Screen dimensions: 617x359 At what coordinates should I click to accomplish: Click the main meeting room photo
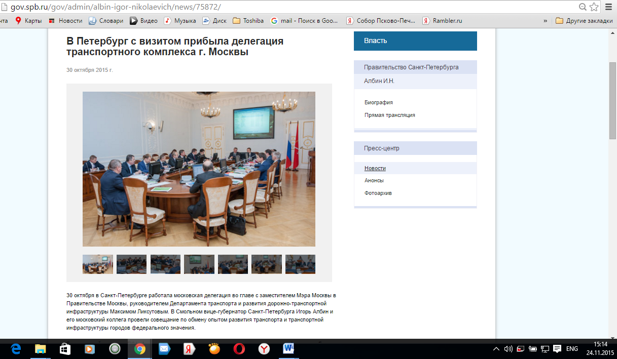199,169
